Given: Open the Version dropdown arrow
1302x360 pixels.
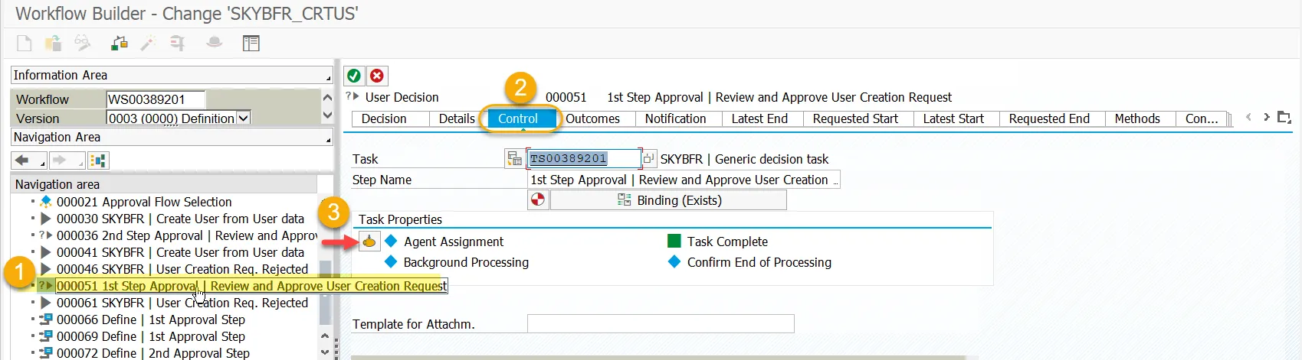Looking at the screenshot, I should (244, 118).
